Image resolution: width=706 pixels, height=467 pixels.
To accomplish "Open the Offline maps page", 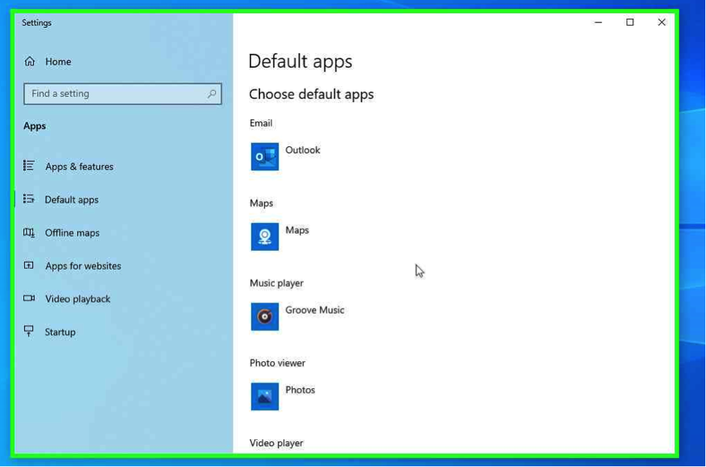I will 72,233.
